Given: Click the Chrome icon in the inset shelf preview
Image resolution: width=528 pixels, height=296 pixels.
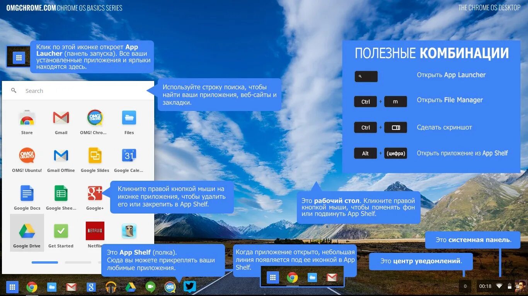Looking at the screenshot, I should tap(292, 277).
